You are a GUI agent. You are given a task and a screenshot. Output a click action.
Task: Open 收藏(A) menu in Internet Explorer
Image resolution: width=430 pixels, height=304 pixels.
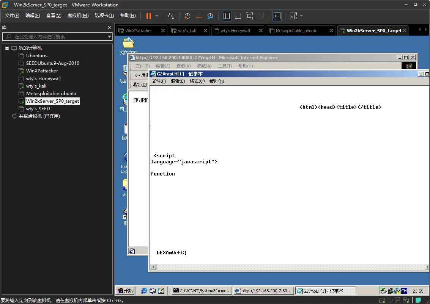point(204,66)
